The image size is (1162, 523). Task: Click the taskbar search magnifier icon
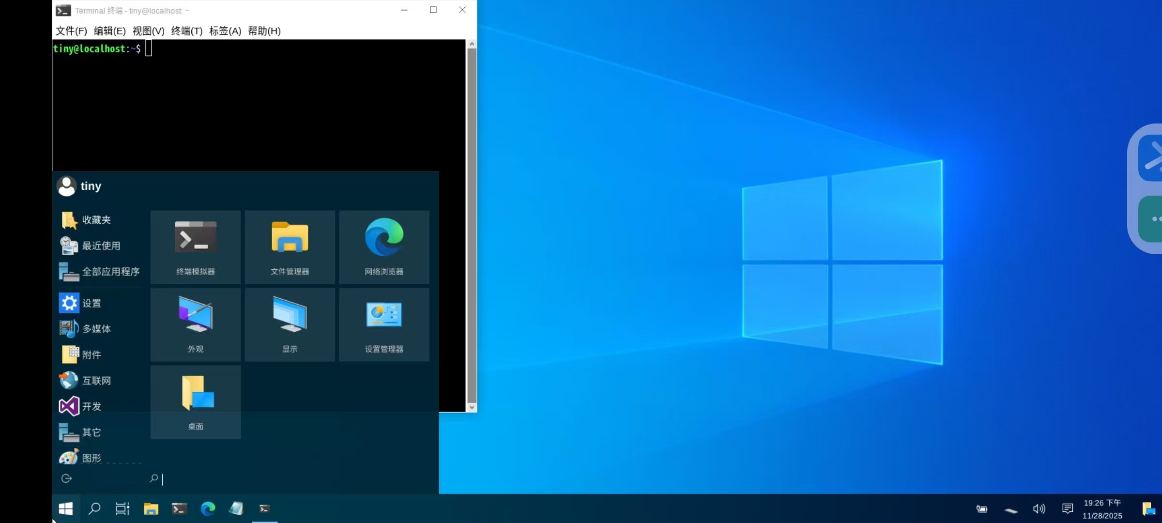coord(94,508)
